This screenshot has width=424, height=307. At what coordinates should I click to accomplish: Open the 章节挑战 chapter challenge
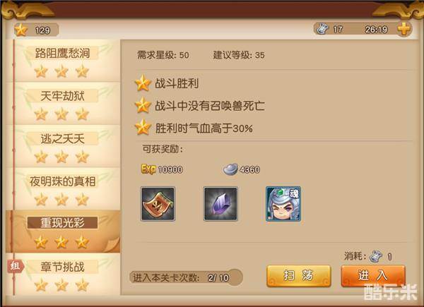(x=63, y=275)
